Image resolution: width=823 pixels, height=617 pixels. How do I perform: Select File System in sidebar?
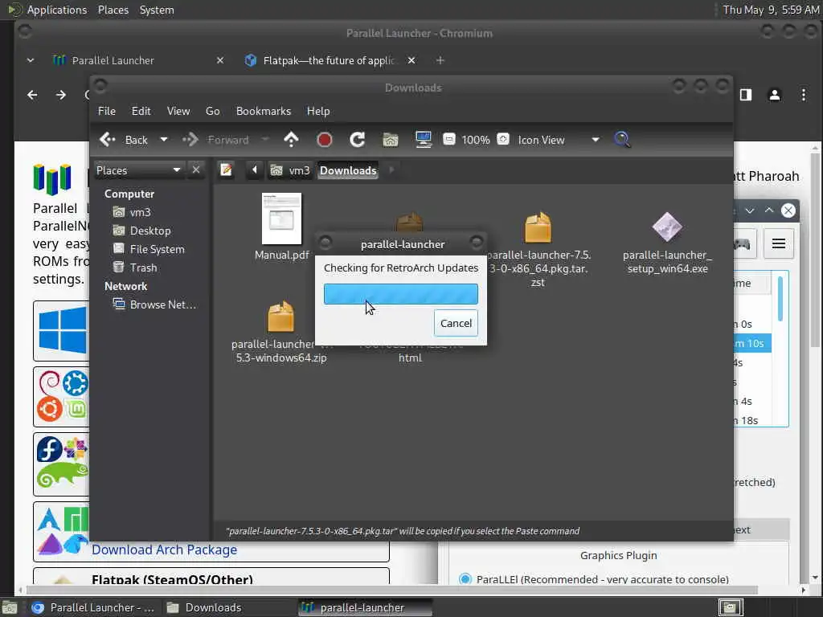(149, 249)
